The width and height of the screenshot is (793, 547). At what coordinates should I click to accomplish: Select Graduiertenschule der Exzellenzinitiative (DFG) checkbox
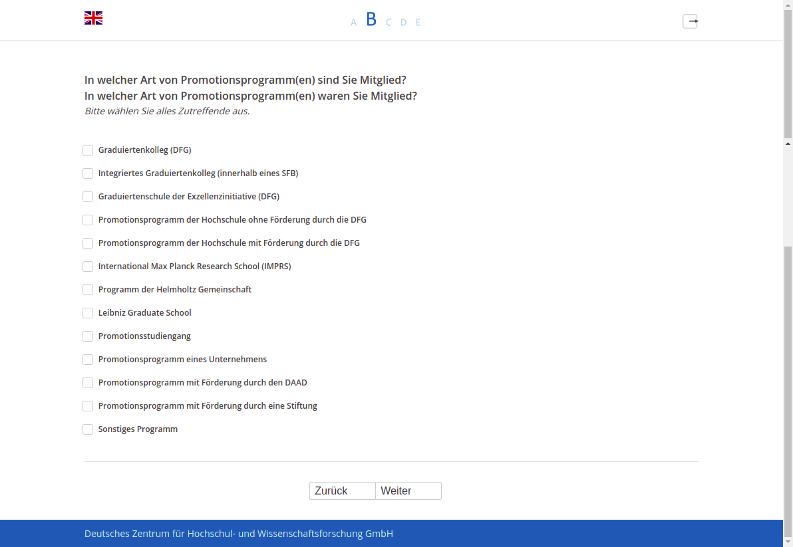tap(88, 197)
